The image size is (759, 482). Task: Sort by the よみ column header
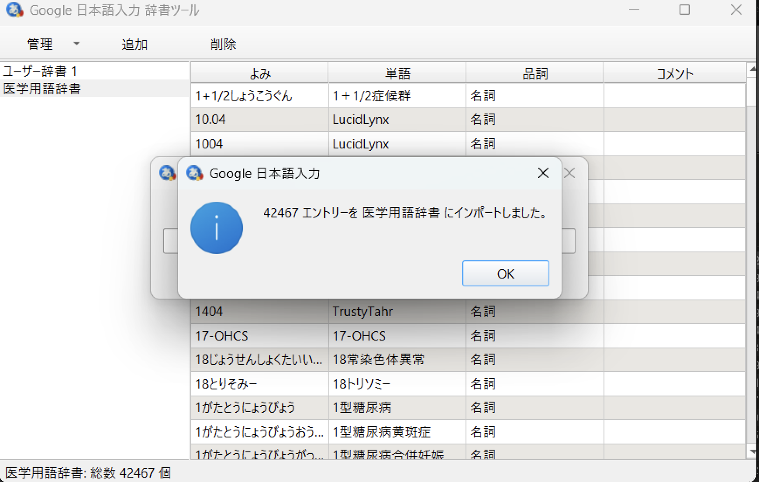tap(259, 73)
